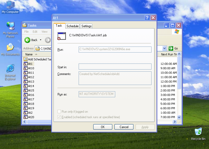Switch to the Schedule tab
This screenshot has width=209, height=149.
pos(73,26)
